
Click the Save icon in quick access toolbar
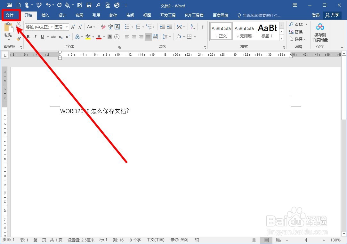tap(89, 5)
